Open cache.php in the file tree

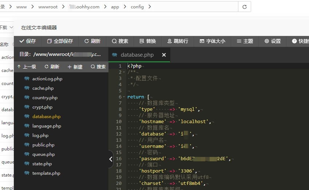pos(43,88)
